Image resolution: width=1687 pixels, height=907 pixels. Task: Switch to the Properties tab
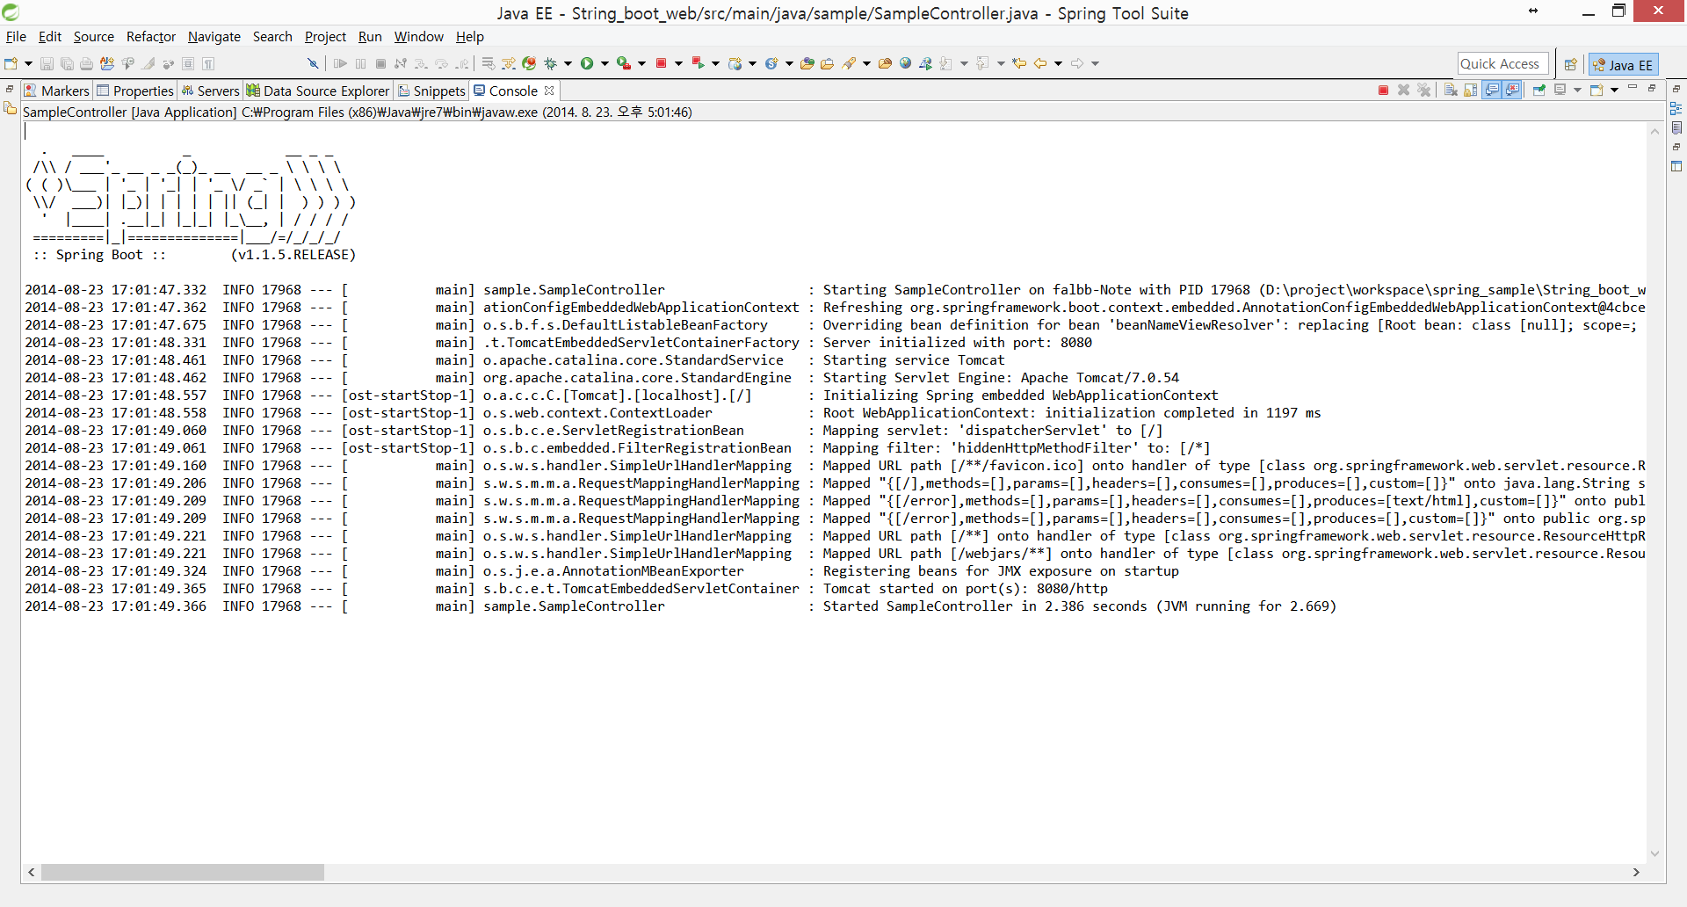[x=135, y=91]
